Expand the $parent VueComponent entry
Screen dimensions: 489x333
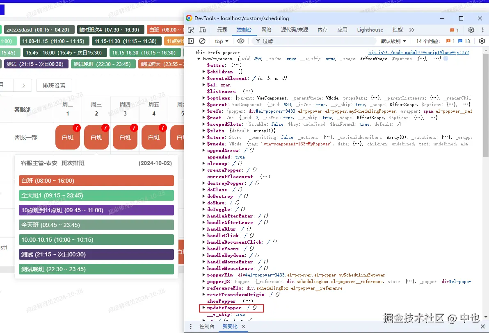click(x=203, y=104)
